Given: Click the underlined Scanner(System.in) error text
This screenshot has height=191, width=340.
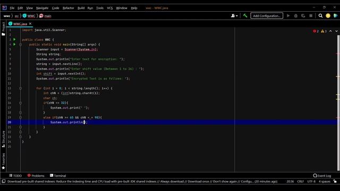Looking at the screenshot, I should [x=81, y=49].
